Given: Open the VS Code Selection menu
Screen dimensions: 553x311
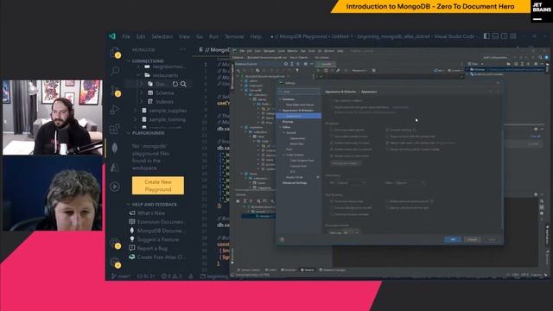Looking at the screenshot, I should (x=162, y=36).
